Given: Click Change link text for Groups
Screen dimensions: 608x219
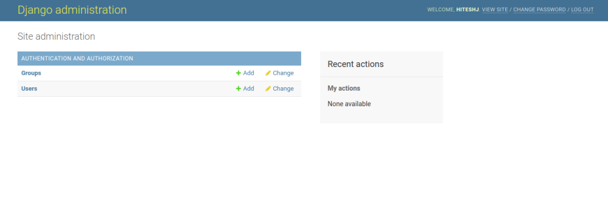Looking at the screenshot, I should pyautogui.click(x=283, y=73).
